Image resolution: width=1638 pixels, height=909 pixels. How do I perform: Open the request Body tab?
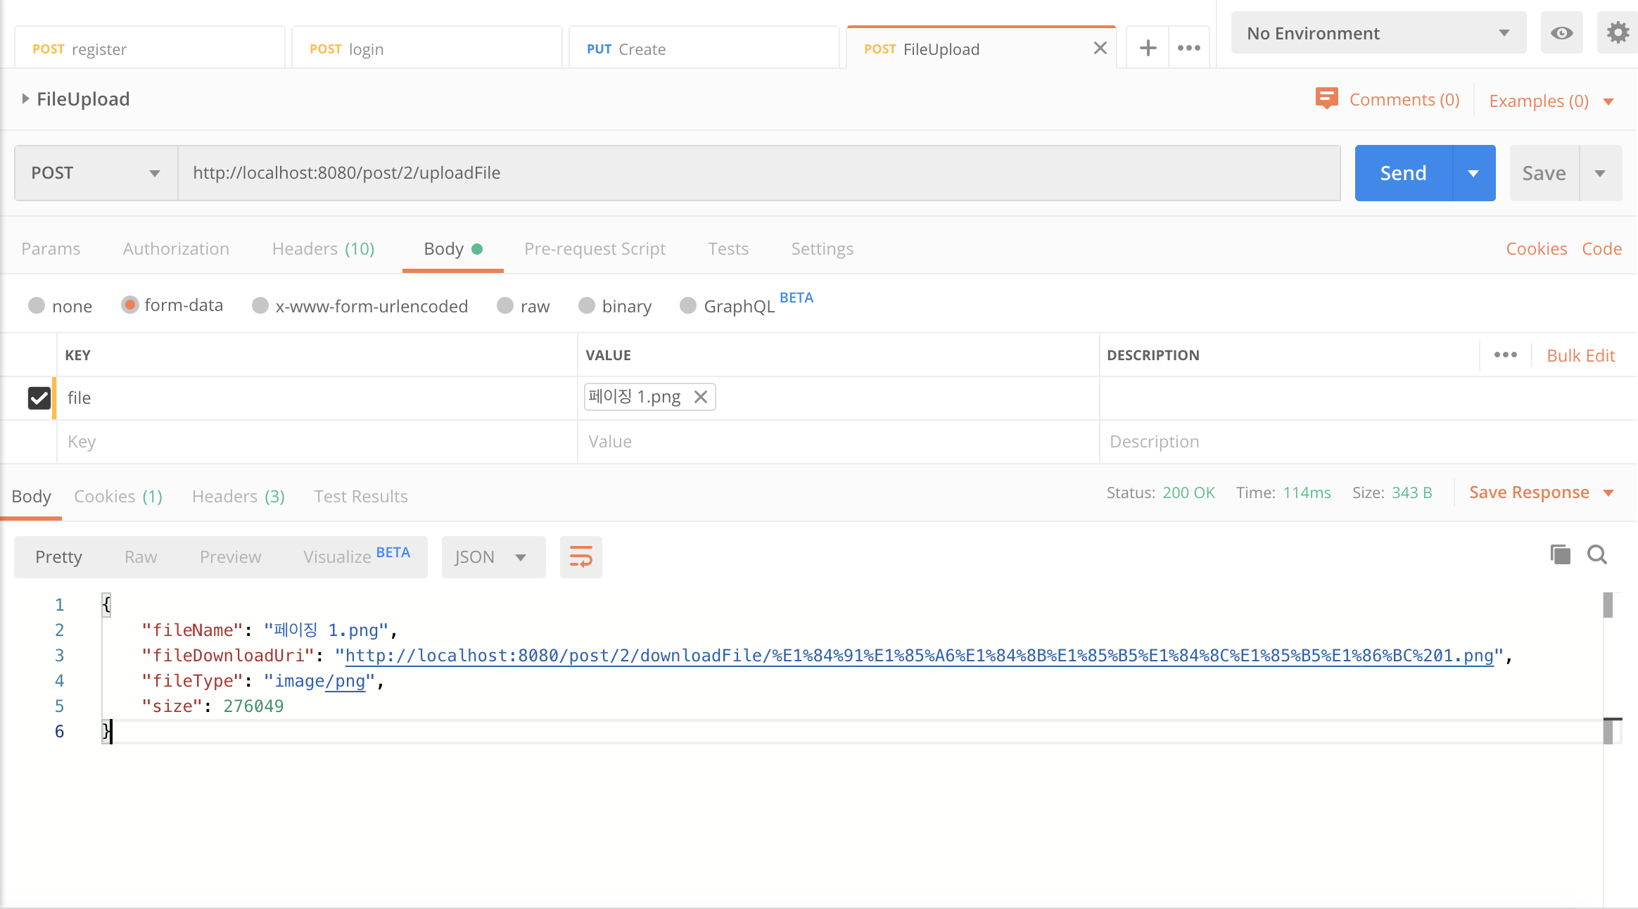pos(452,248)
